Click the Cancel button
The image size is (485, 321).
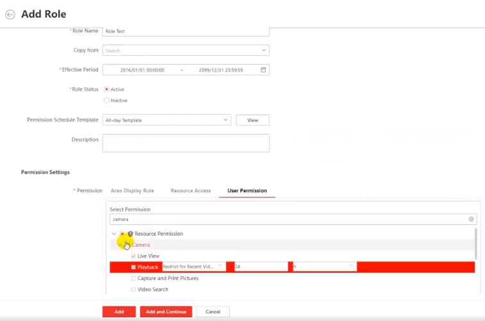pyautogui.click(x=213, y=312)
